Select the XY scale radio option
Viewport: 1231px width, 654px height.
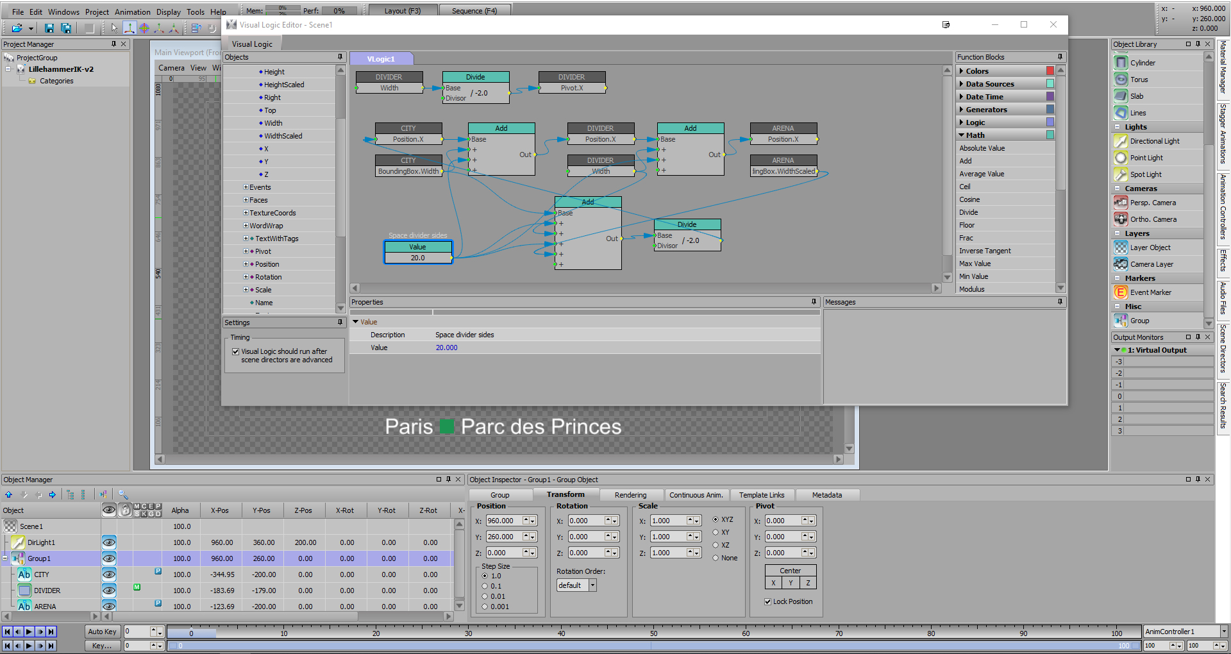point(716,532)
